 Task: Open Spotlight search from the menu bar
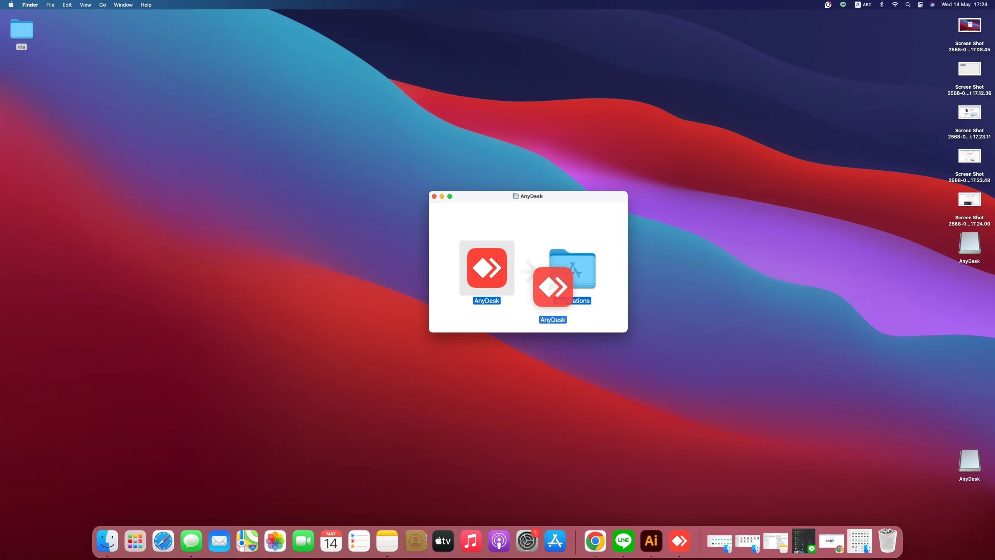908,5
